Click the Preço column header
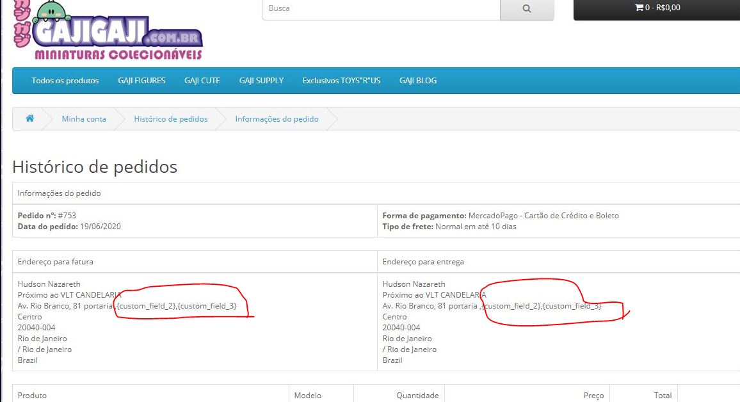 [x=593, y=396]
